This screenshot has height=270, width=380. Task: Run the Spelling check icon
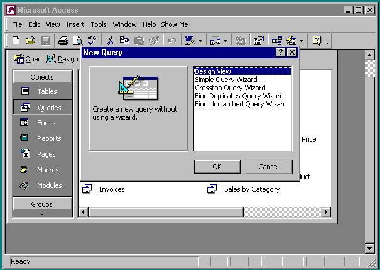92,41
